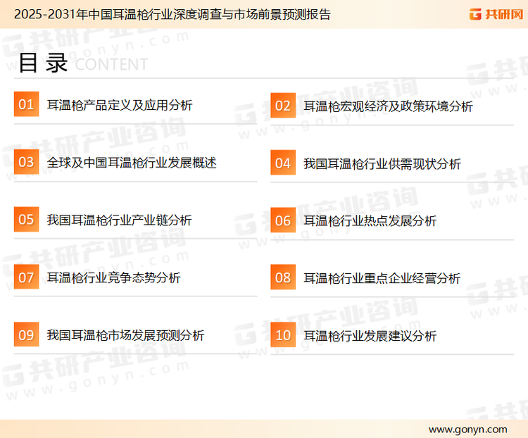Image resolution: width=528 pixels, height=438 pixels.
Task: Select chapter 全球及中国耳温枪行业发展概述
Action: (132, 163)
